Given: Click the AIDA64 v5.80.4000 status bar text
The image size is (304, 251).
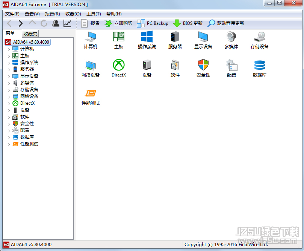Looking at the screenshot, I should 31,245.
